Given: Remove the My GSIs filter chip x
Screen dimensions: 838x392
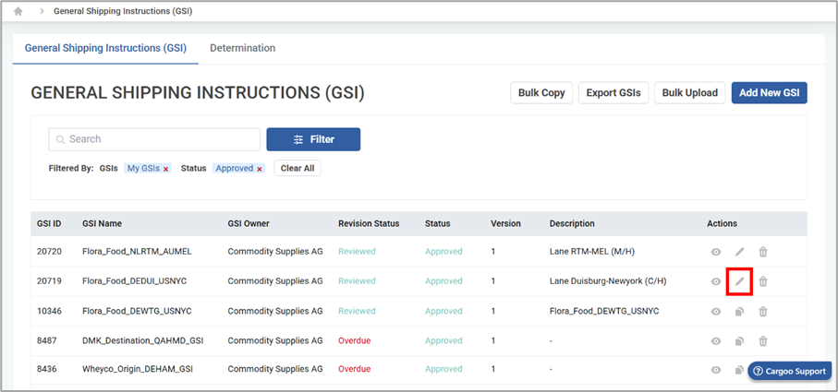Looking at the screenshot, I should pyautogui.click(x=166, y=169).
